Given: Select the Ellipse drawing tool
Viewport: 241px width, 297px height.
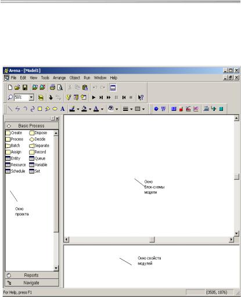Looking at the screenshot, I should click(55, 109).
